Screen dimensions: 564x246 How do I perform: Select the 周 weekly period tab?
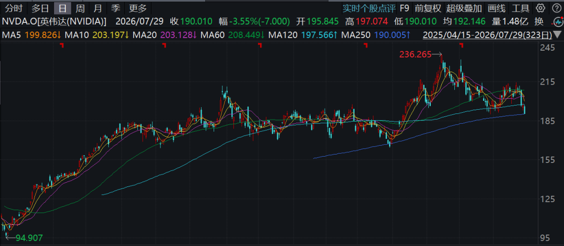(x=80, y=8)
